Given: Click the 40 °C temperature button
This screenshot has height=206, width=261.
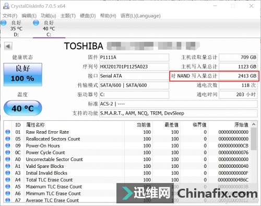Looking at the screenshot, I should 22,108.
